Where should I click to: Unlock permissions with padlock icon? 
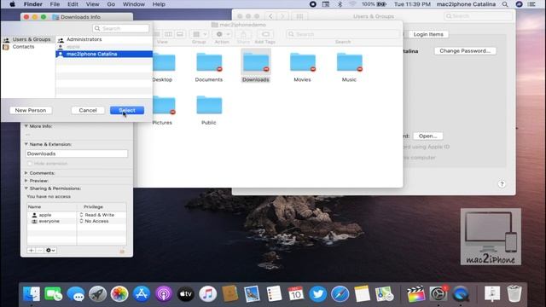click(x=122, y=251)
